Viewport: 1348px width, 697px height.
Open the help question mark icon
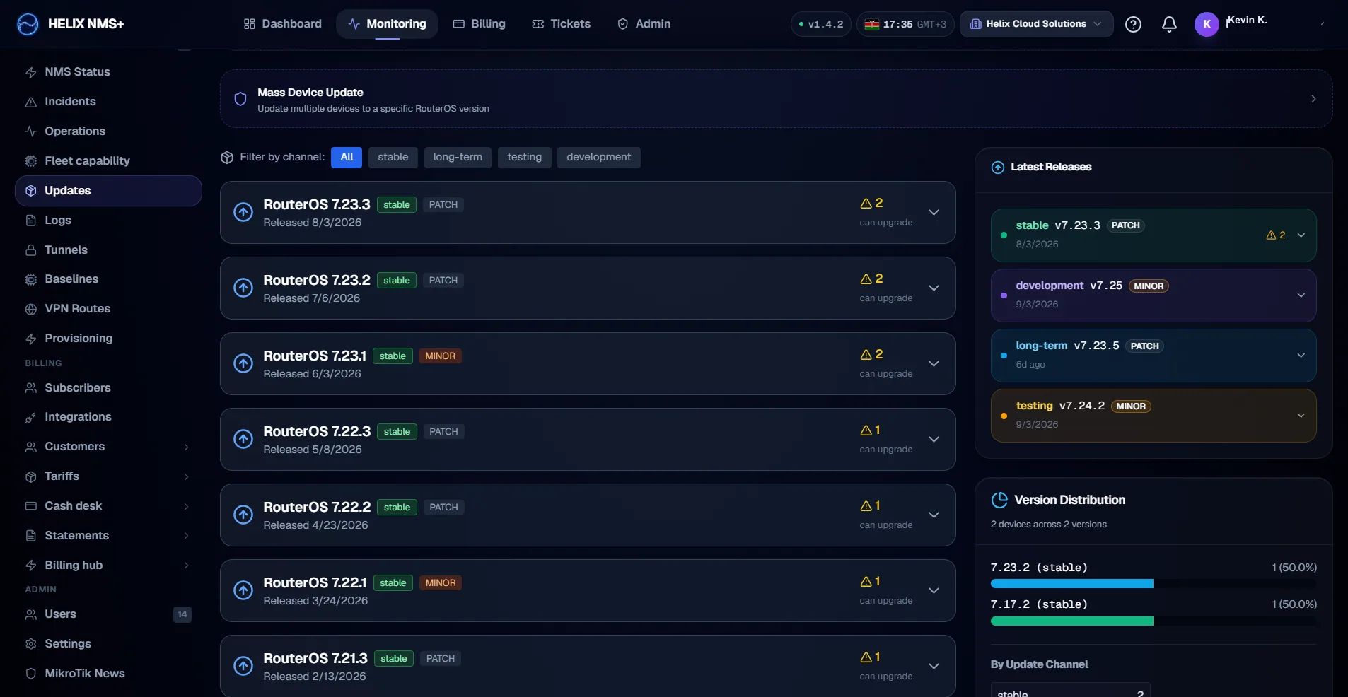[x=1133, y=24]
